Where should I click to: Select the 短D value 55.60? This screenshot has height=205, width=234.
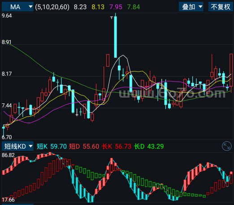(x=91, y=146)
